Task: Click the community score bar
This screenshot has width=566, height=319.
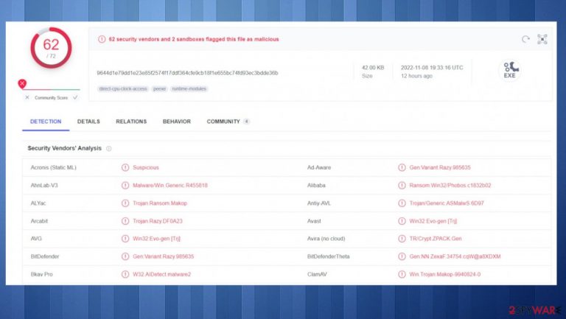Action: (x=52, y=89)
